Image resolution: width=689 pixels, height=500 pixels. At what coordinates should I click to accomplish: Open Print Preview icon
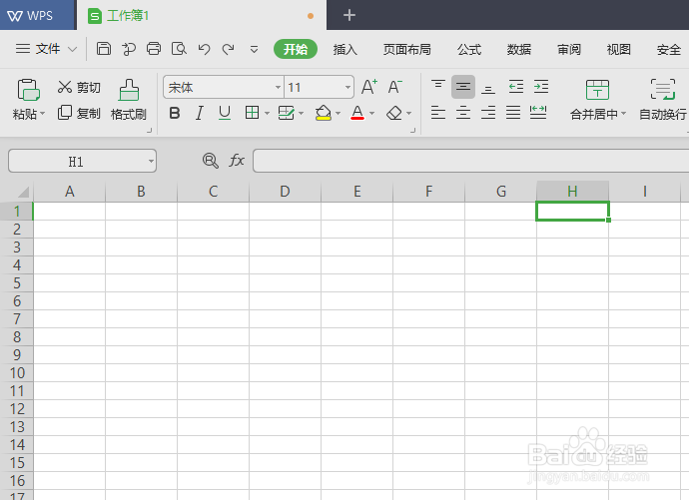[179, 48]
